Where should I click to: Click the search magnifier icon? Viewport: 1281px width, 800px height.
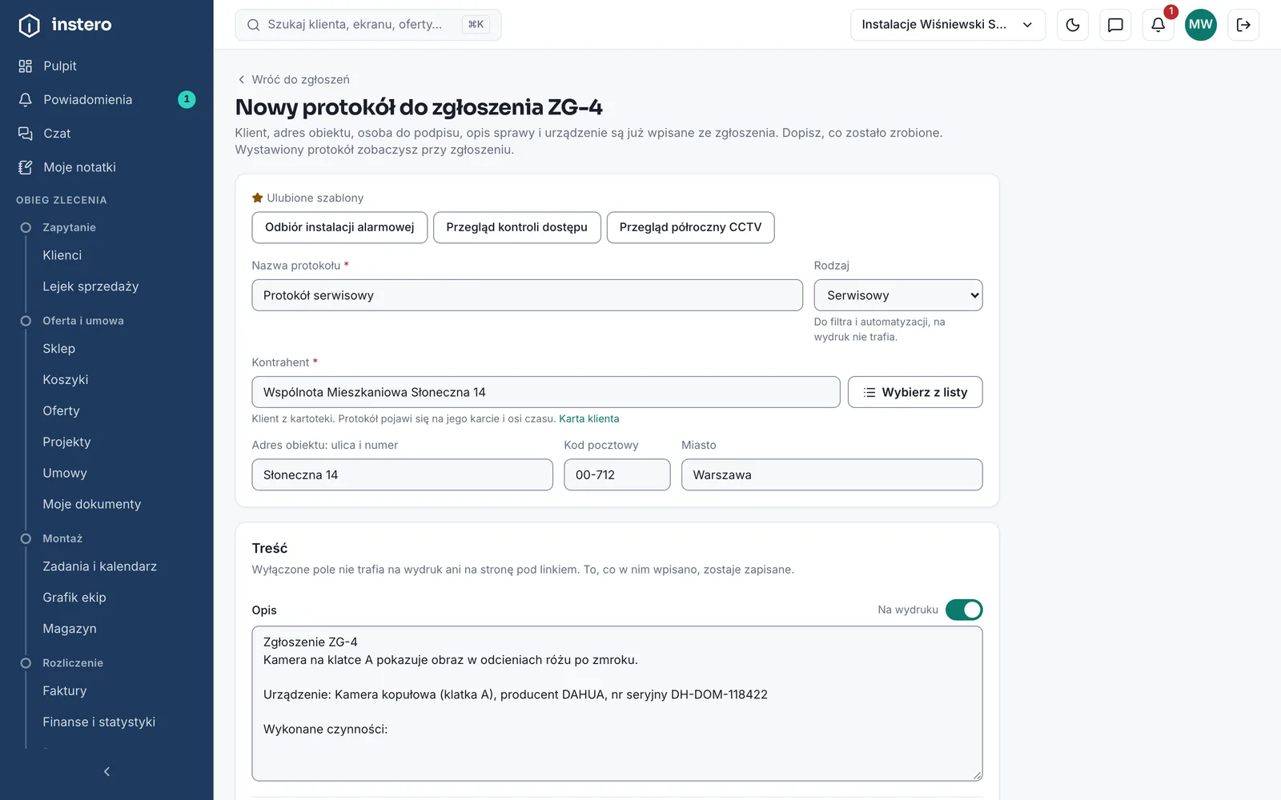coord(253,25)
